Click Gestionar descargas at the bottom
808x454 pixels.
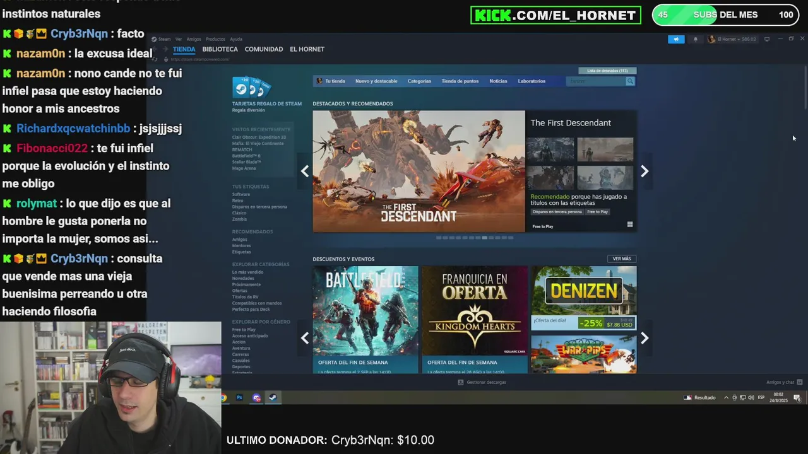(x=482, y=382)
